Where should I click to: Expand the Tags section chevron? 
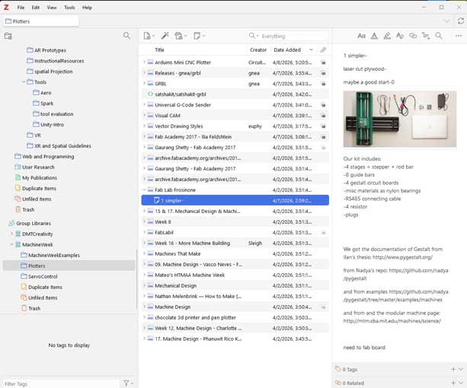point(461,369)
